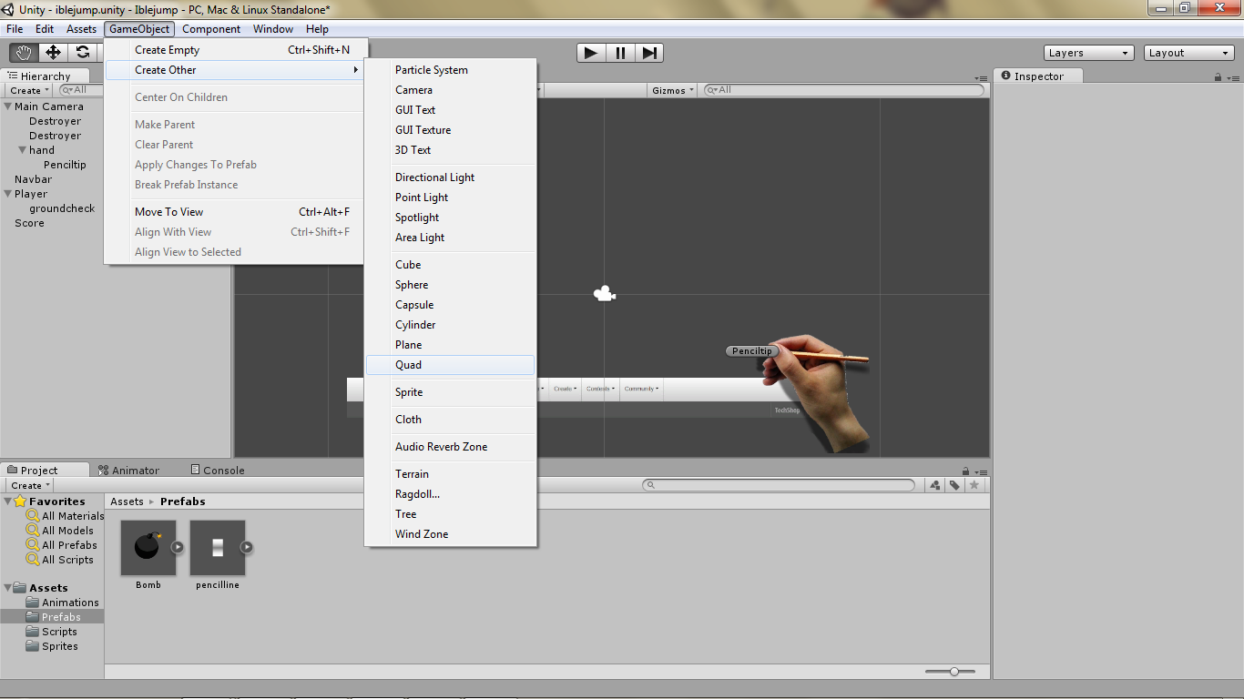This screenshot has width=1244, height=699.
Task: Open the Help menu
Action: (317, 29)
